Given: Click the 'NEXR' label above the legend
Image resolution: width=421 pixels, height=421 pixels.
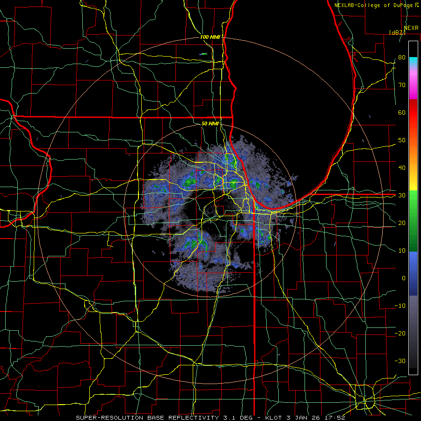Looking at the screenshot, I should (411, 28).
